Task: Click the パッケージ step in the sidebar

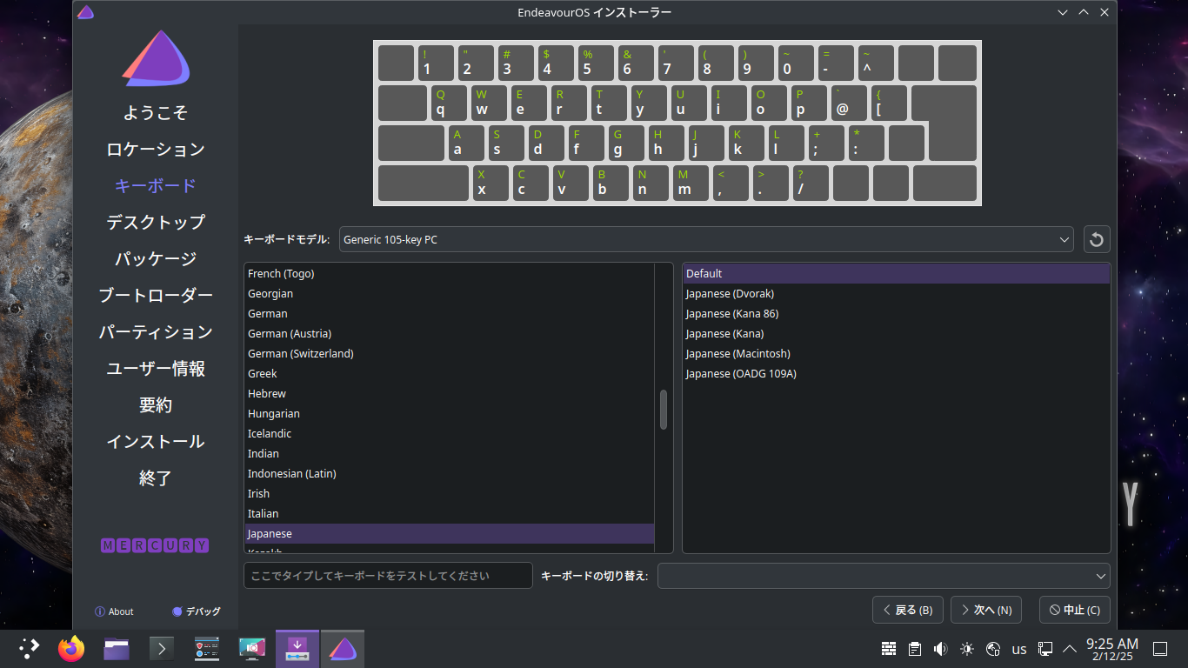Action: click(156, 259)
